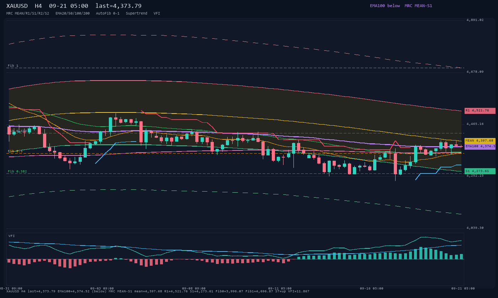Viewport: 498px width, 298px height.
Task: Click the VFI legend entry in header
Action: pyautogui.click(x=157, y=13)
